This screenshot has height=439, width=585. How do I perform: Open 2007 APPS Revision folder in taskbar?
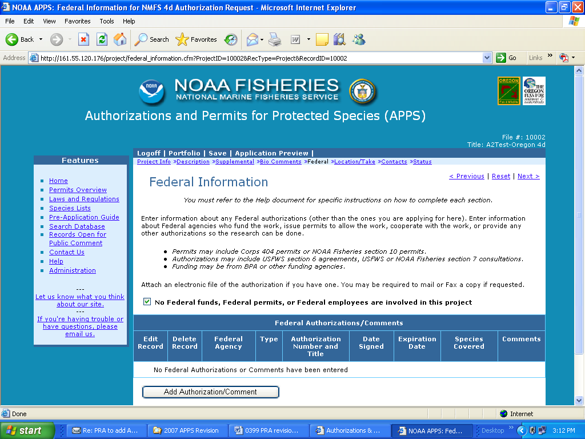pyautogui.click(x=186, y=430)
